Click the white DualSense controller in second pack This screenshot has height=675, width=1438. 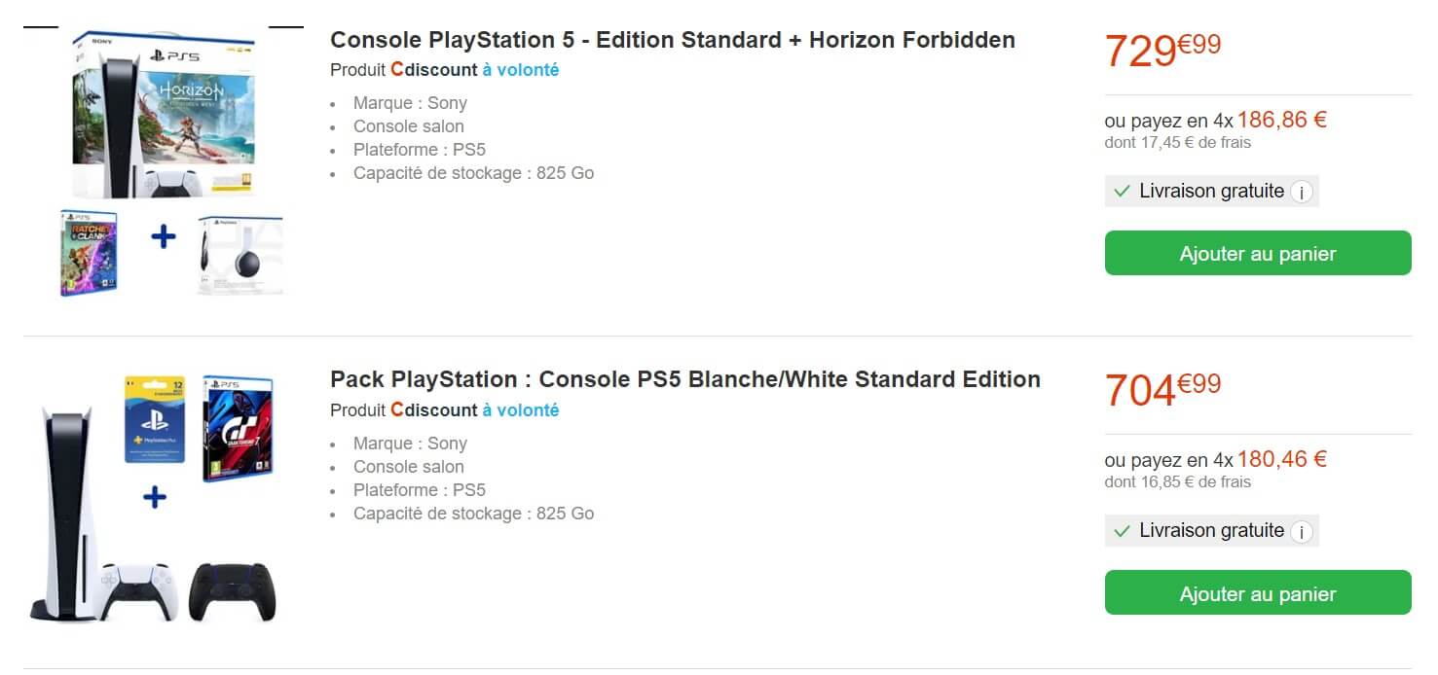coord(139,590)
